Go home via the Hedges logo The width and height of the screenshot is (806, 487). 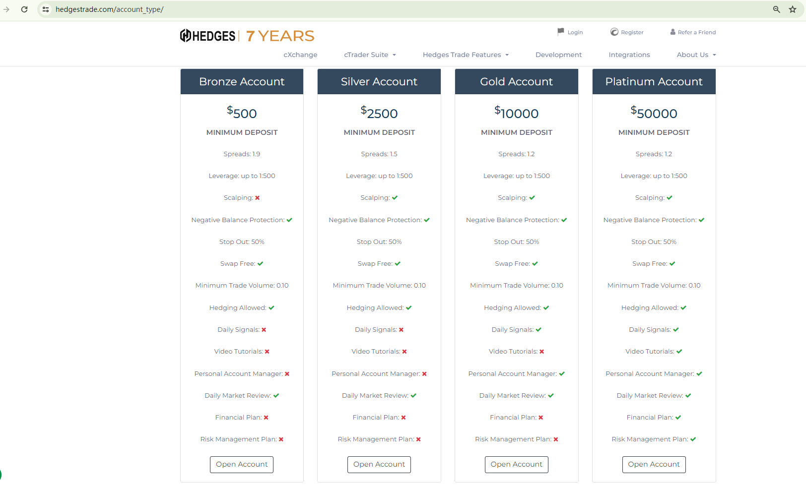[x=207, y=36]
